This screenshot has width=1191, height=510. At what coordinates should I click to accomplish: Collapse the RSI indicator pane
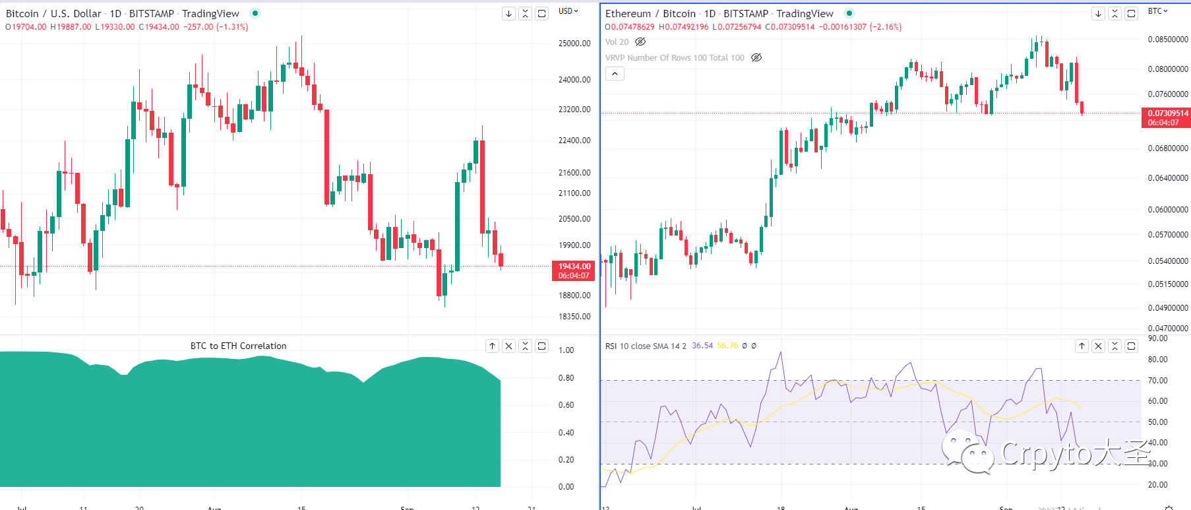click(1115, 346)
